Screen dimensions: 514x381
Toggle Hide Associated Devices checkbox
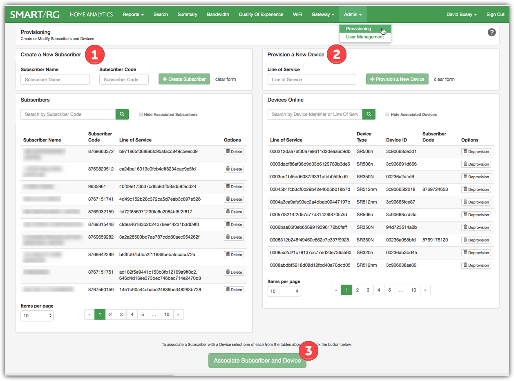point(387,115)
